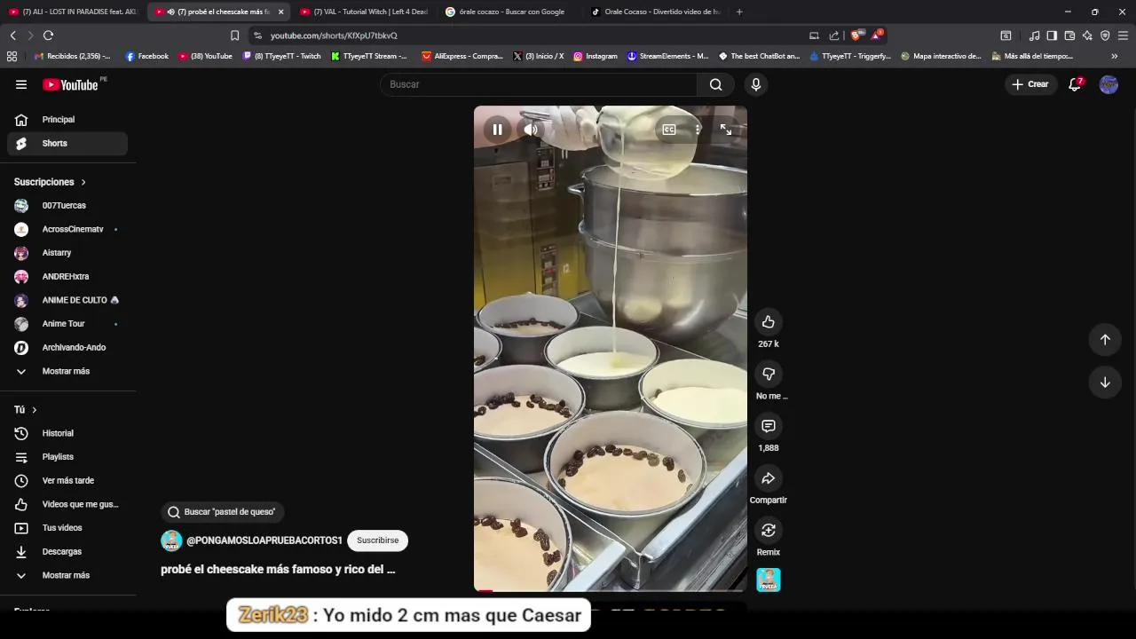Focus the Buscar search field

[539, 84]
